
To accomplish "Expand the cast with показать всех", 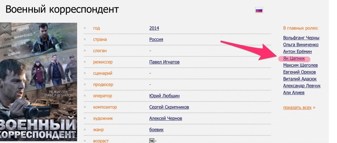I will 299,108.
